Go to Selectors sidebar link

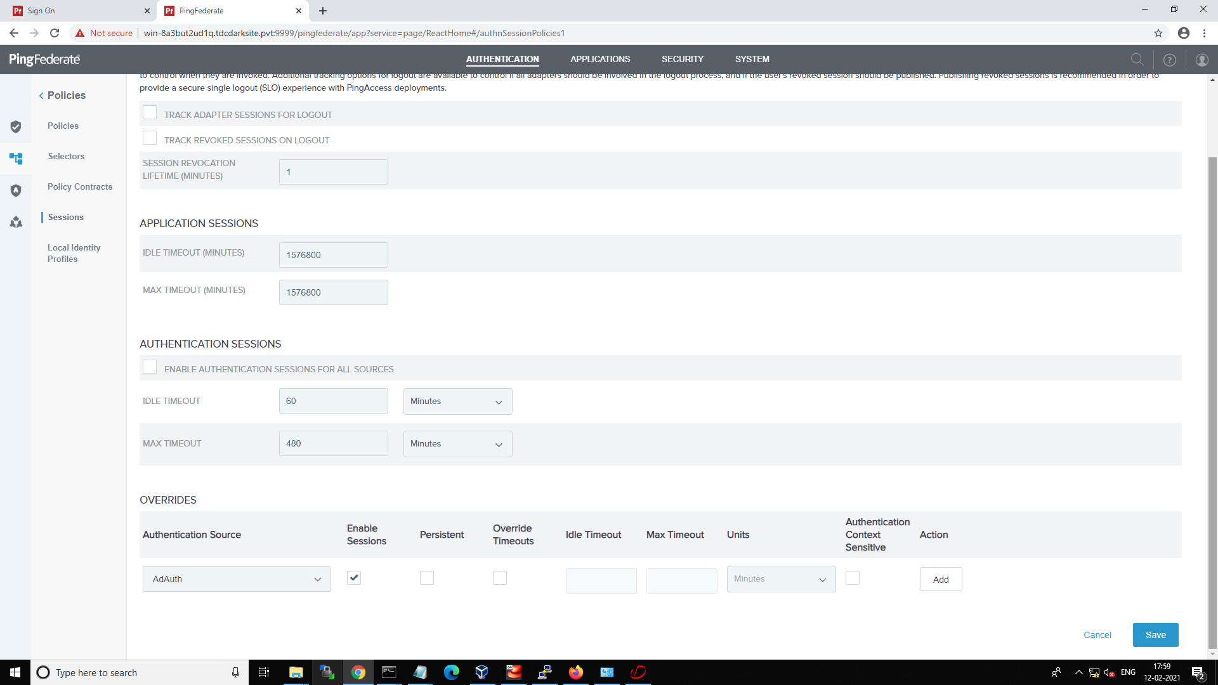click(x=66, y=156)
